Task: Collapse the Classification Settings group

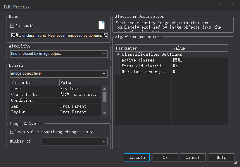Action: coord(118,54)
